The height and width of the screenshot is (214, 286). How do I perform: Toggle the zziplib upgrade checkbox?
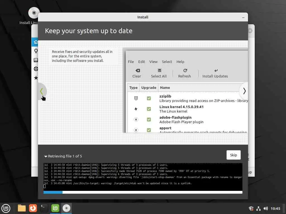pos(149,98)
